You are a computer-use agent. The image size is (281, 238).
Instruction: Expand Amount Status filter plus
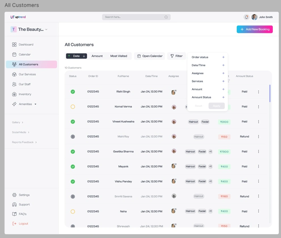coord(223,97)
